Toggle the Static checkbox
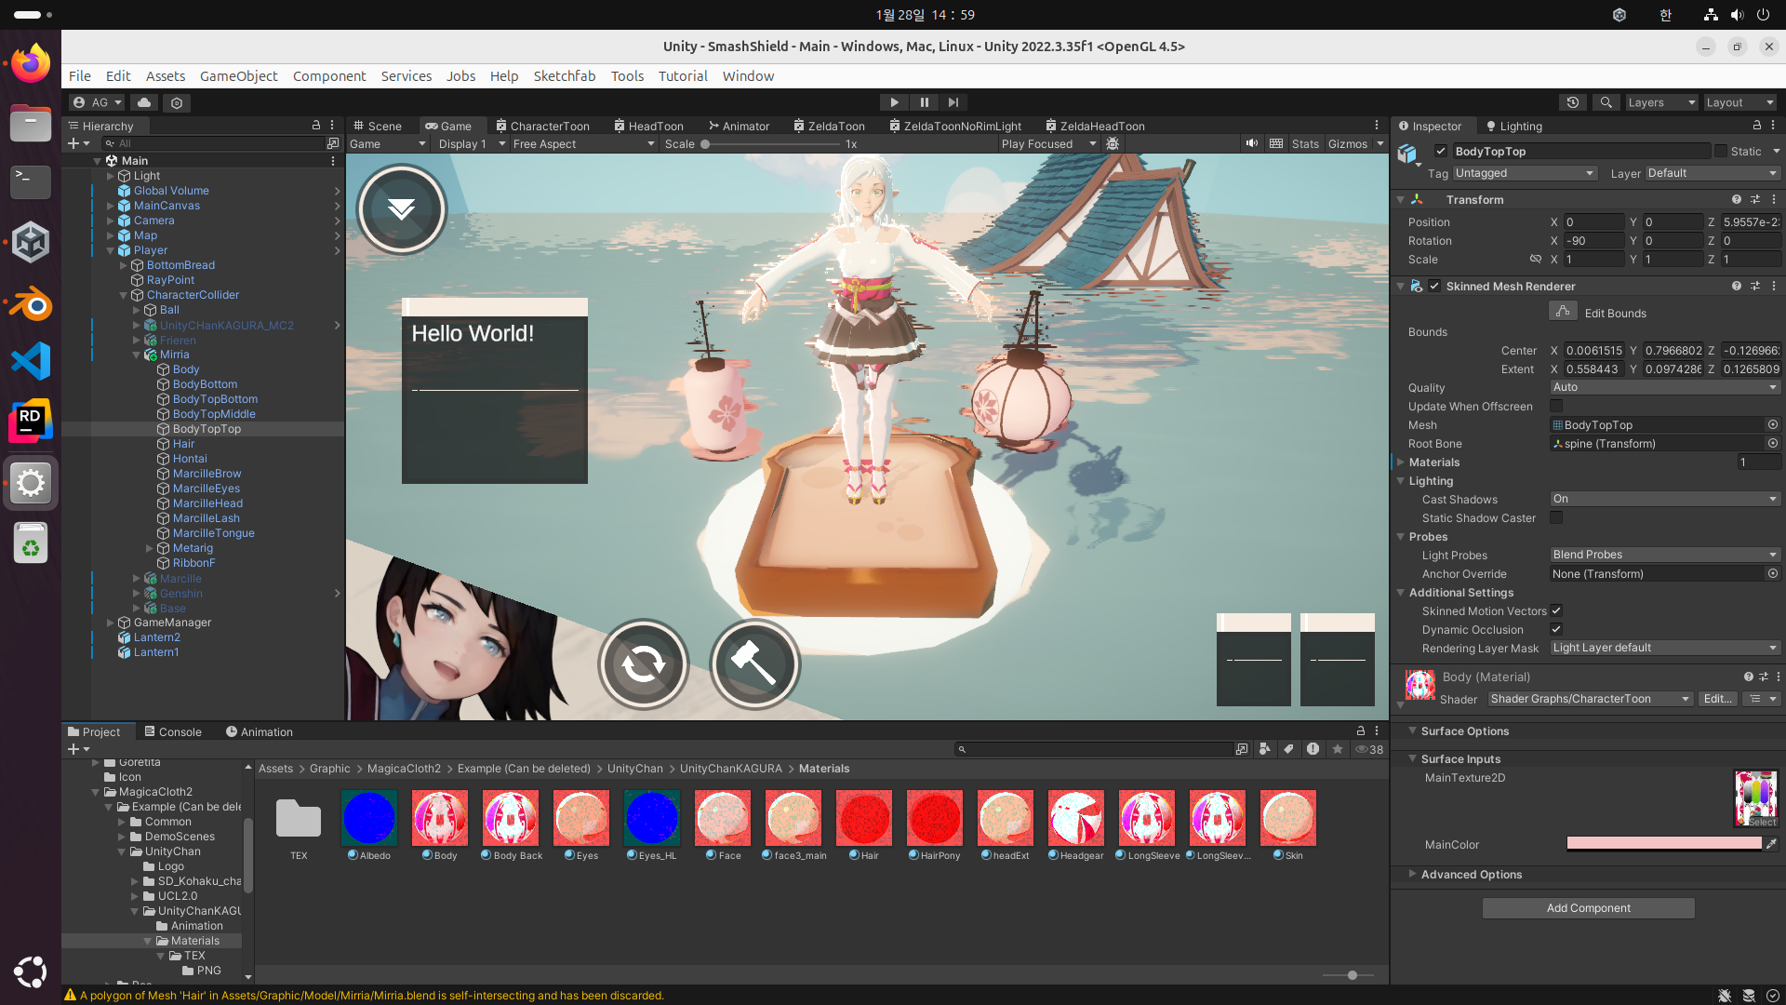Screen dimensions: 1786x1005 [1721, 151]
